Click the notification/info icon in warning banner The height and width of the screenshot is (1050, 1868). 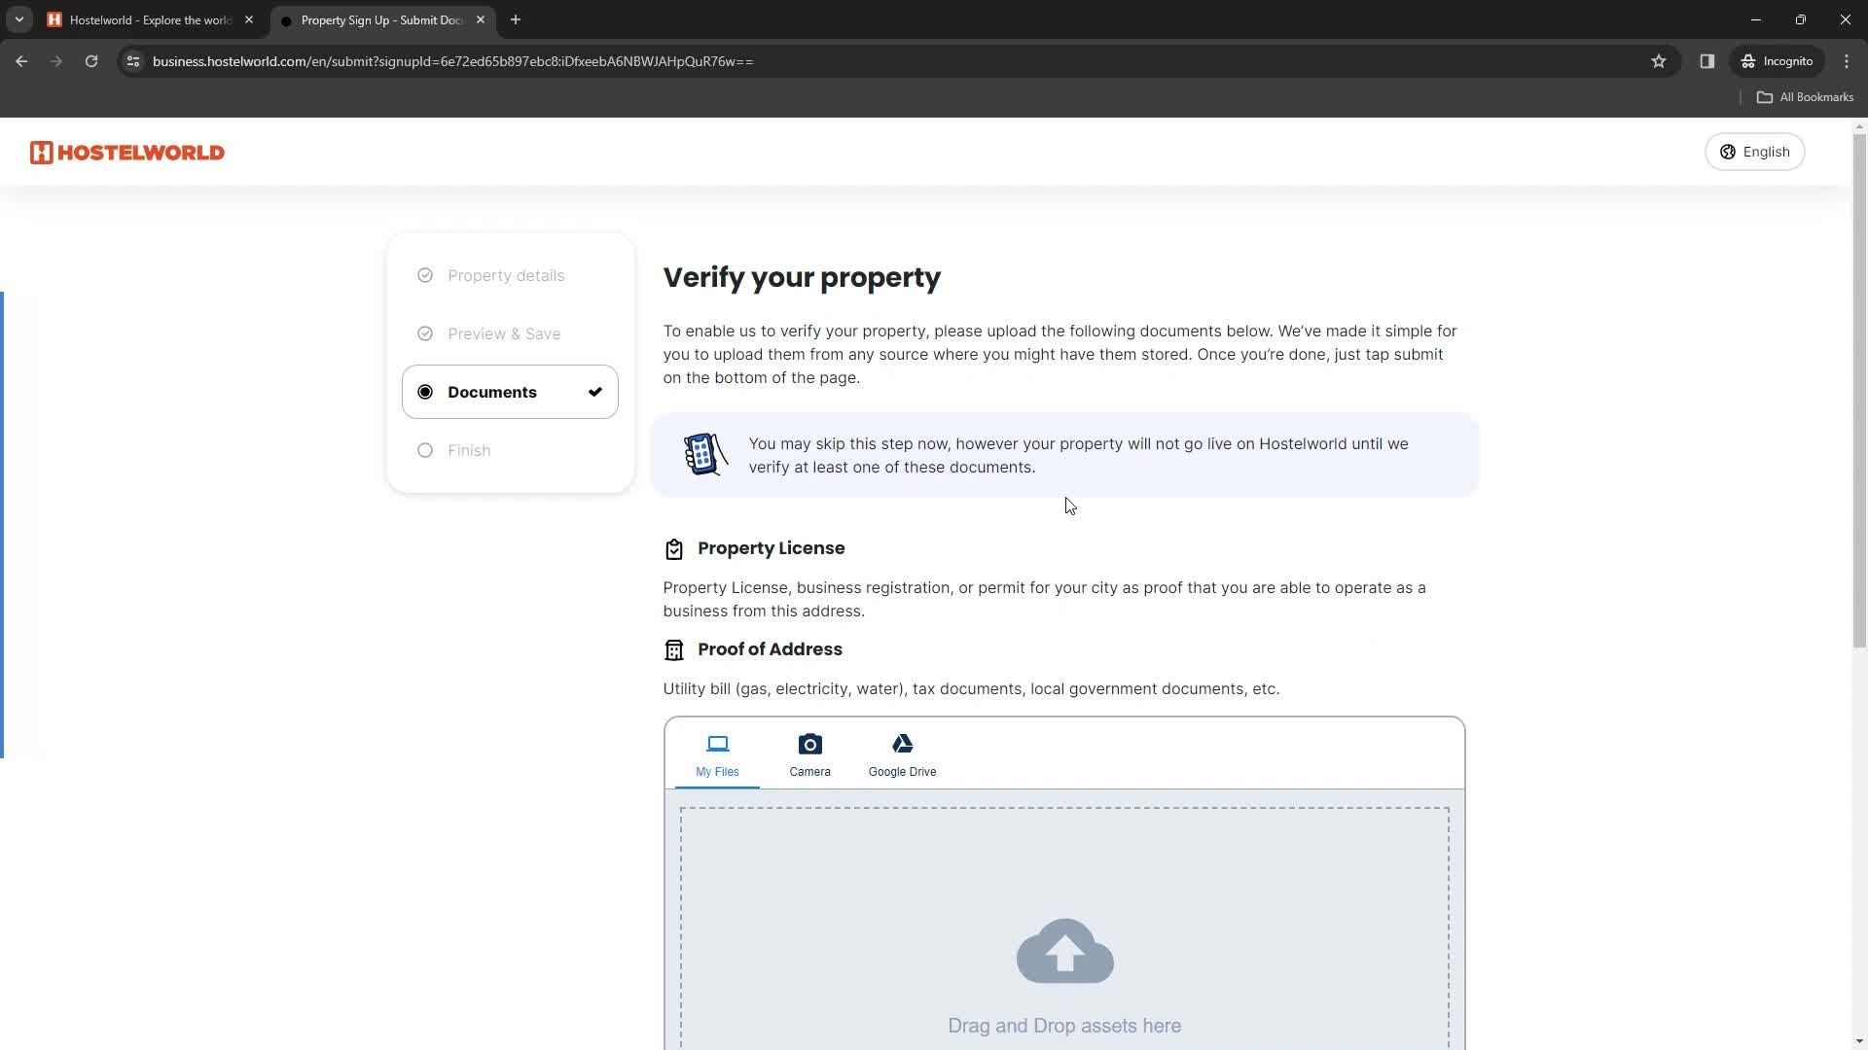tap(704, 454)
